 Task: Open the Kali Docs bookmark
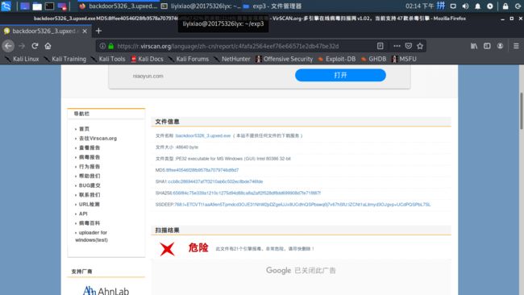tap(147, 59)
